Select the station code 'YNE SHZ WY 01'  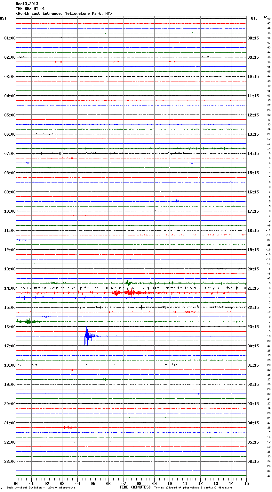click(30, 9)
